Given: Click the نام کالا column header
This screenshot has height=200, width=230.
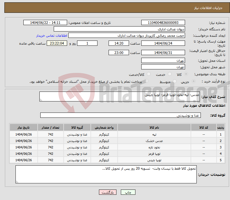Looking at the screenshot, I should click(x=154, y=127).
